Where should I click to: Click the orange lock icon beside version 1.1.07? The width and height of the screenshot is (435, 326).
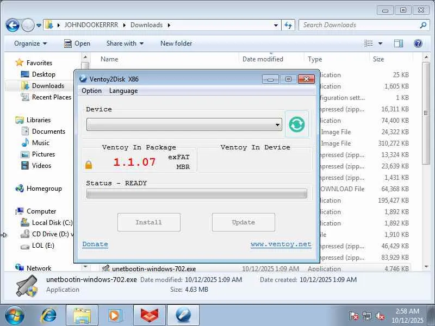[x=89, y=165]
